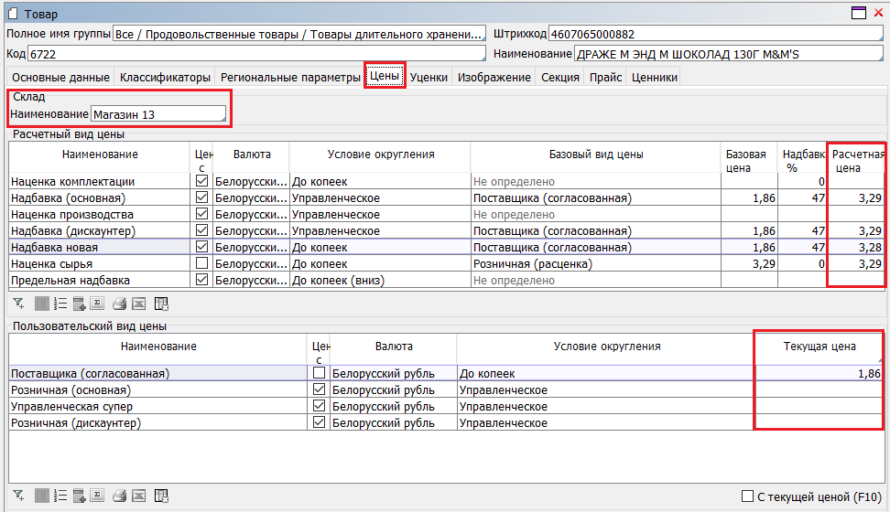Check the 'Наценка сырья' row checkbox
Screen dimensions: 890x512
(x=201, y=264)
